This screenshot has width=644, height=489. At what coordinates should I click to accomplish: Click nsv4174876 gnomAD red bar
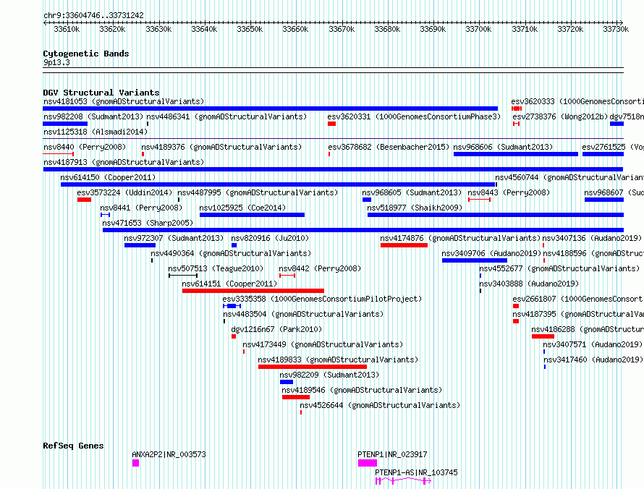coord(404,245)
